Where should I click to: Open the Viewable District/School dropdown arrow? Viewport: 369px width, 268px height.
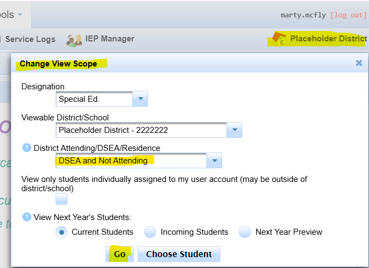tap(234, 130)
